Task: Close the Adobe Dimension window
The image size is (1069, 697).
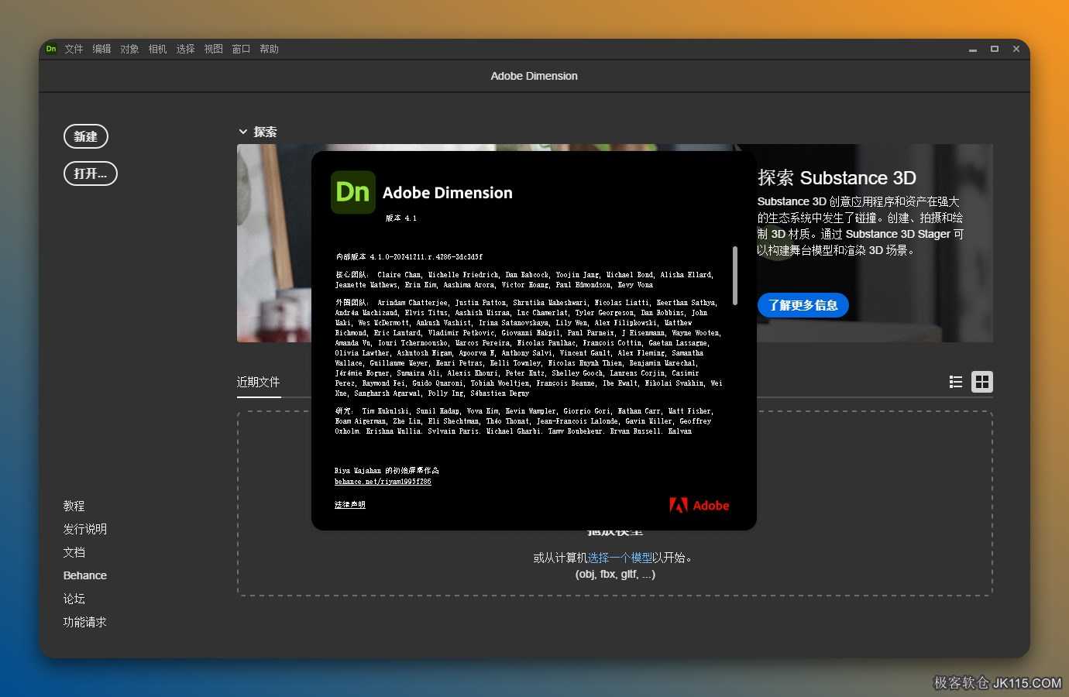Action: point(1016,49)
